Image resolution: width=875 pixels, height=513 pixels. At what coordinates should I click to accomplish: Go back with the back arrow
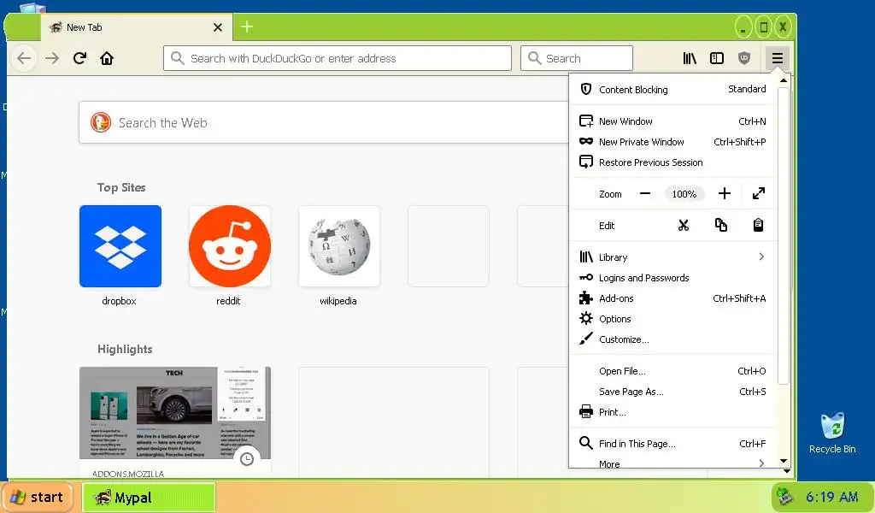point(23,58)
